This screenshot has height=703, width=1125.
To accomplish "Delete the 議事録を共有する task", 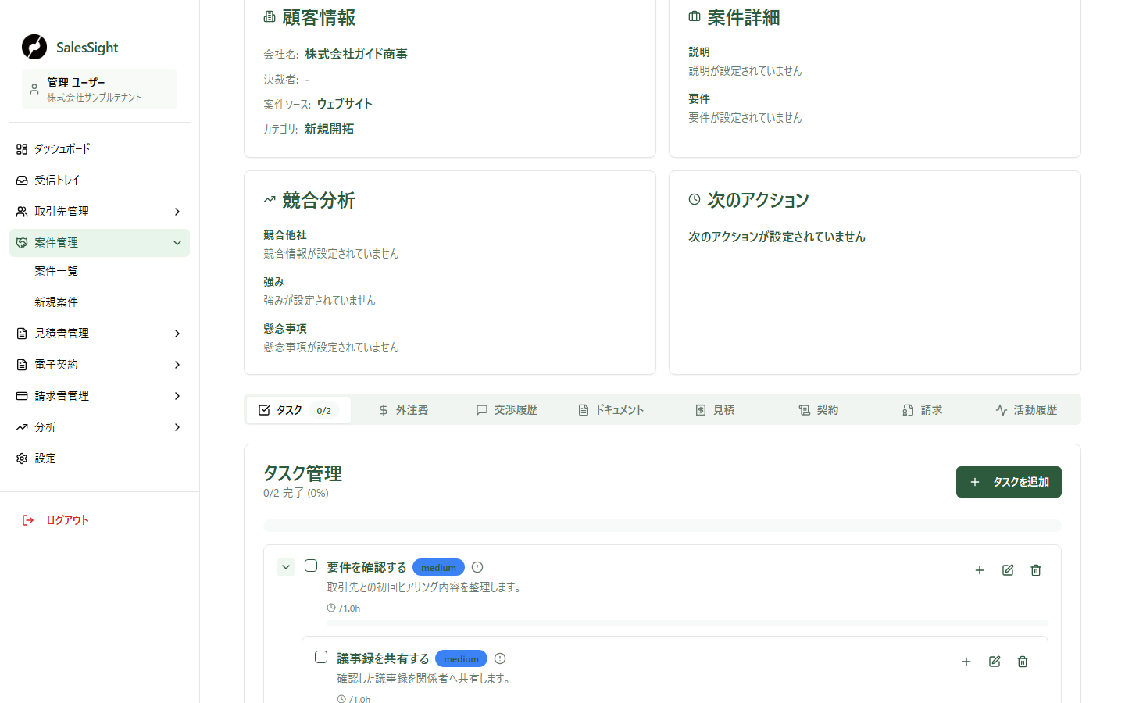I will 1023,662.
